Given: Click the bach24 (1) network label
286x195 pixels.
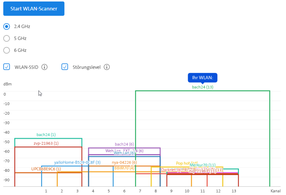Looking at the screenshot, I should point(46,135).
